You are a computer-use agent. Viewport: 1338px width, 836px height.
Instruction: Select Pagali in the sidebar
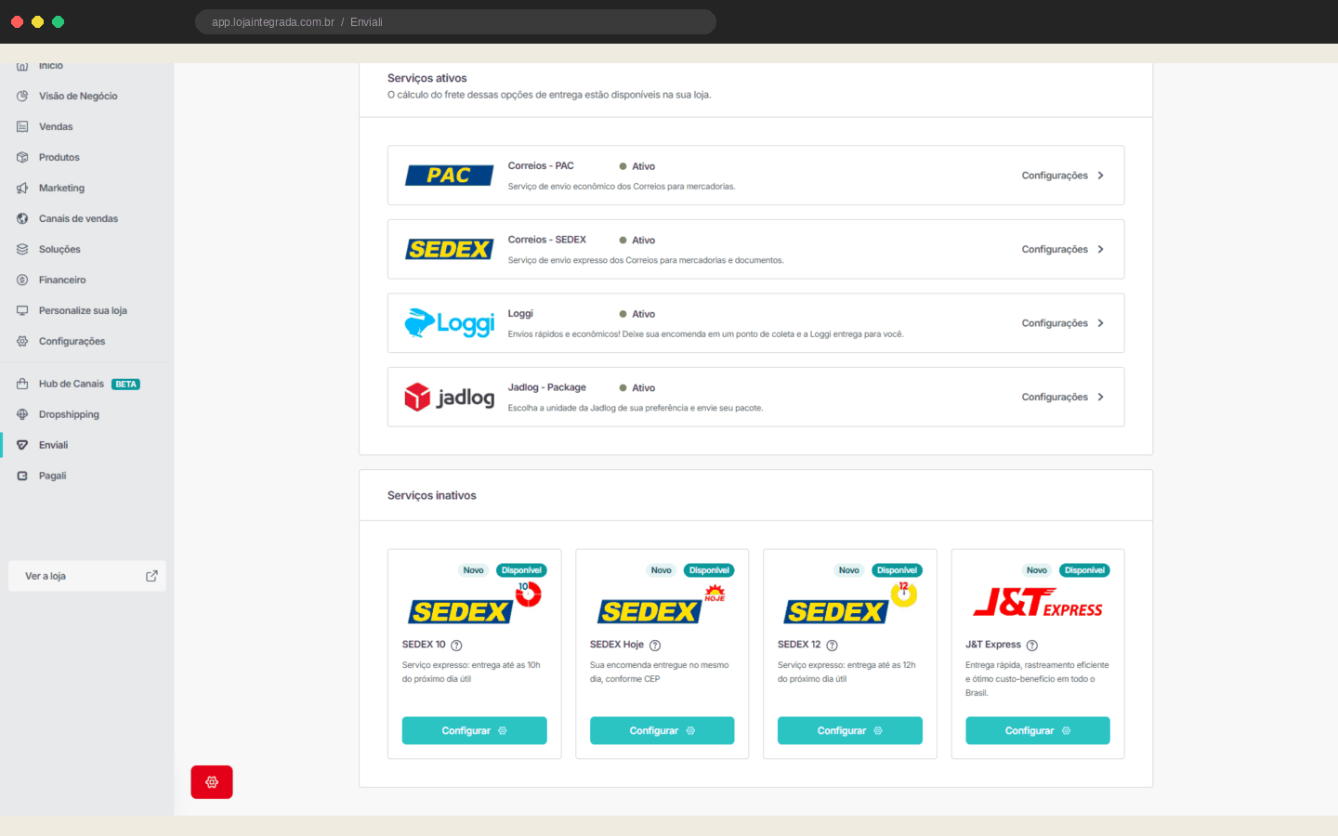pyautogui.click(x=52, y=476)
